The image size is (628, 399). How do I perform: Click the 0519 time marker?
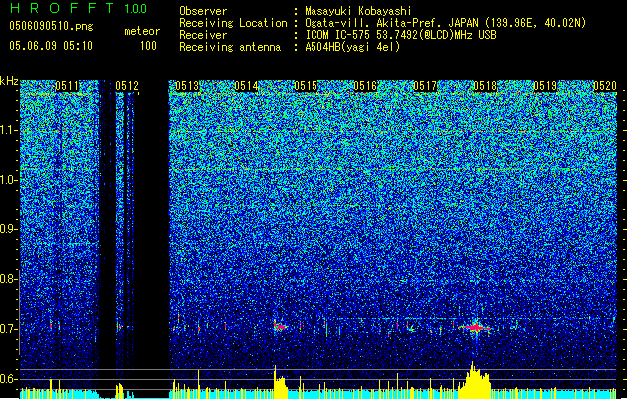point(545,86)
